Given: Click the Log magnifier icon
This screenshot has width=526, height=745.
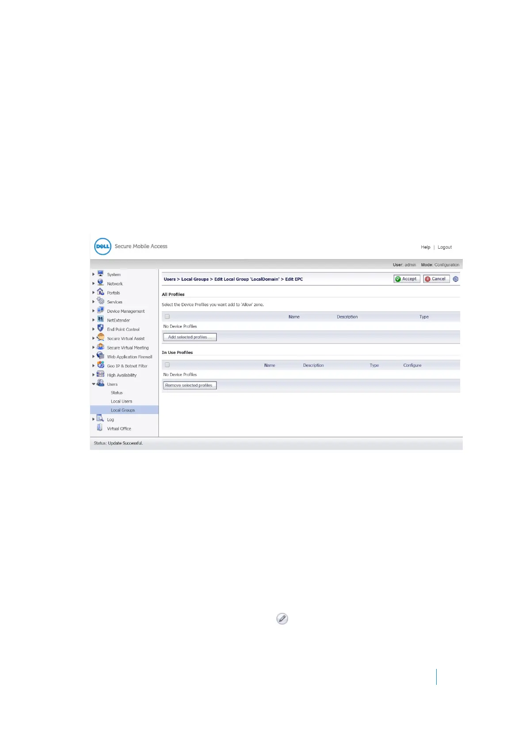Looking at the screenshot, I should pyautogui.click(x=100, y=419).
